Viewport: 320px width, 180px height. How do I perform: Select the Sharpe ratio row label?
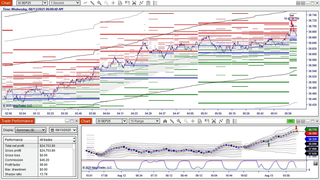(x=13, y=174)
